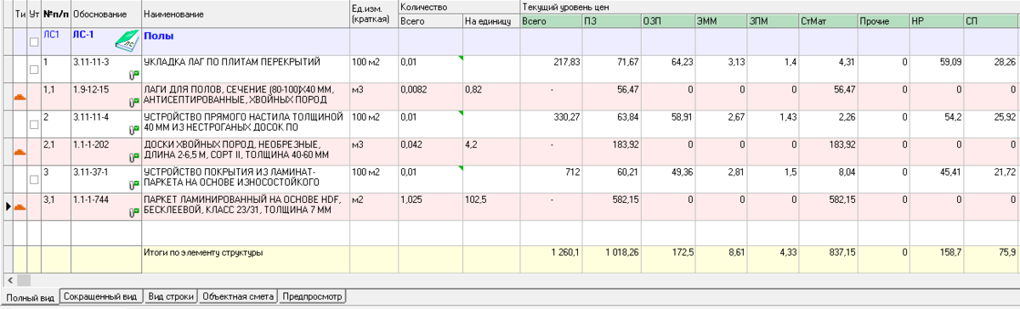This screenshot has height=309, width=1020.
Task: Click green marker icon in row 3.11-11-3
Action: [x=134, y=76]
